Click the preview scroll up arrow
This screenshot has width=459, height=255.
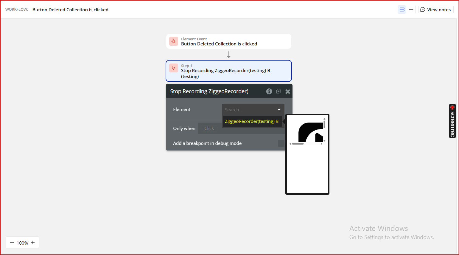(x=324, y=119)
